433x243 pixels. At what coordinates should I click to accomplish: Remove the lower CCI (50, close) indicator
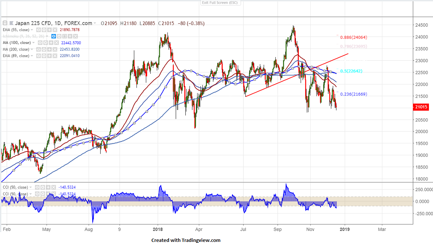(53, 194)
